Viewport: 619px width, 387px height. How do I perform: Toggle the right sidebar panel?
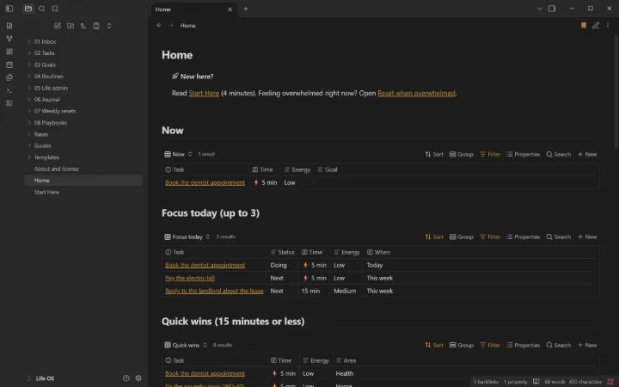click(552, 9)
